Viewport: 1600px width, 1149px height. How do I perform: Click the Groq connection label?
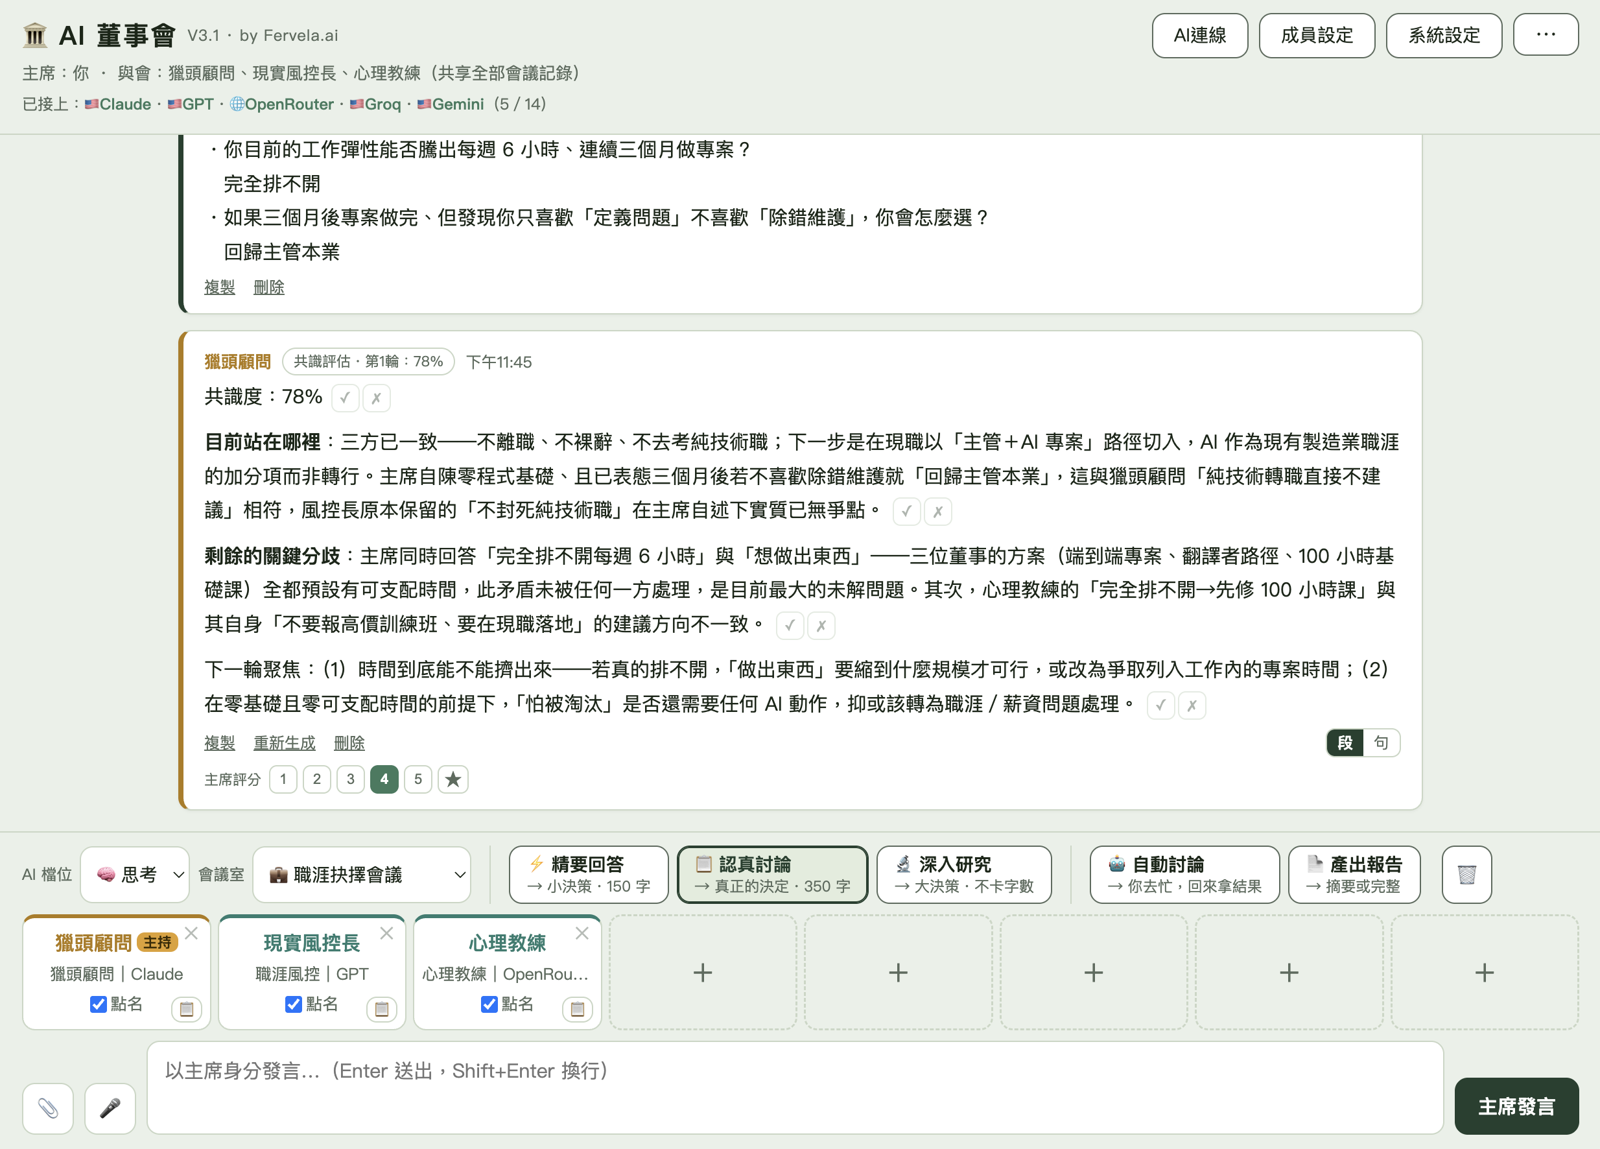[375, 104]
